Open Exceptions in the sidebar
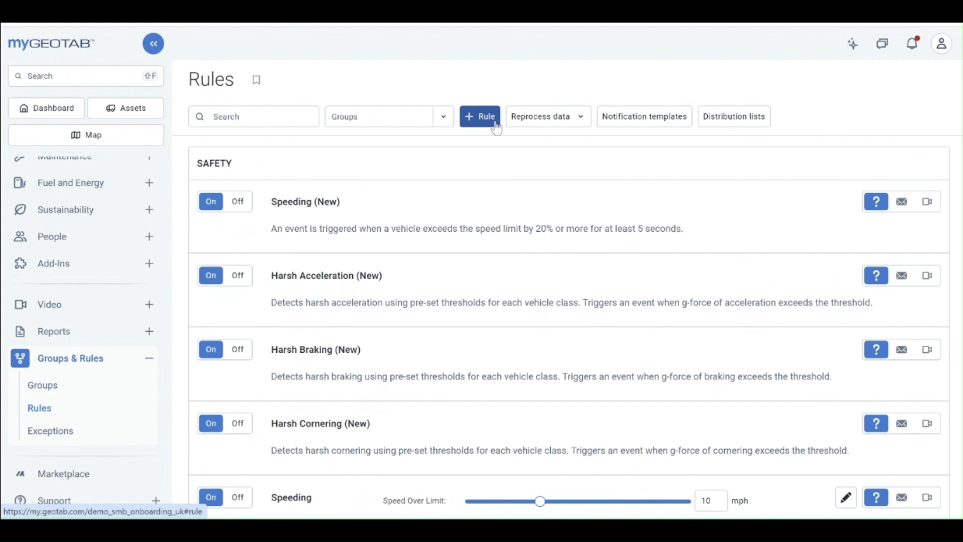 pyautogui.click(x=51, y=432)
